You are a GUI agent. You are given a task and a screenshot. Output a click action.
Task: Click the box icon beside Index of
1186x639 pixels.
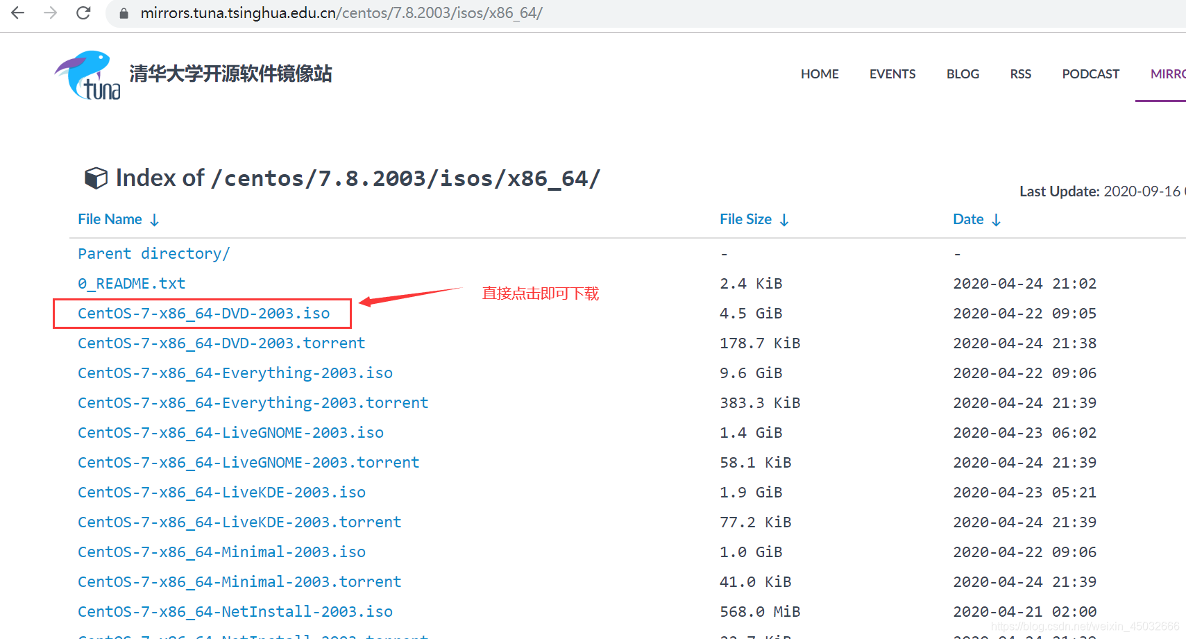pos(96,178)
